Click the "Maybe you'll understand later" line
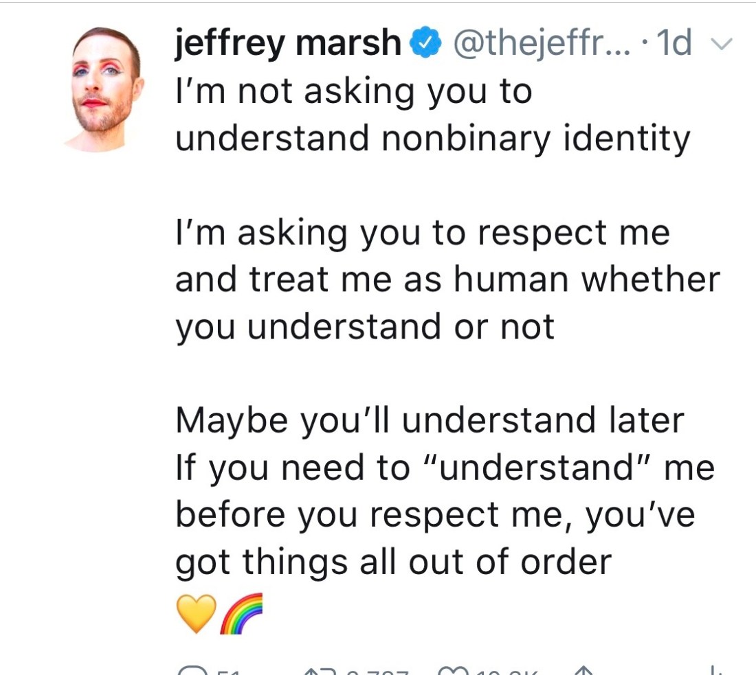The image size is (756, 675). pos(430,420)
